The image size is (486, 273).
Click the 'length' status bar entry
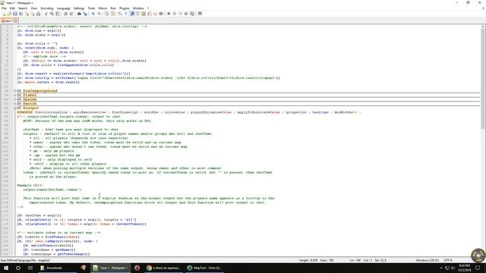308,260
